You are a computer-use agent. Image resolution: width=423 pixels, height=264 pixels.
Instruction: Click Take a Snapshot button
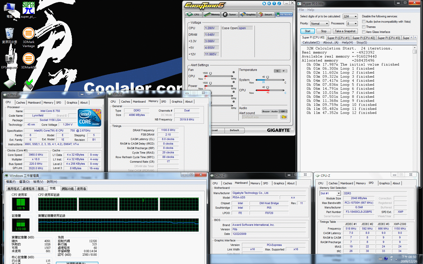pos(345,31)
